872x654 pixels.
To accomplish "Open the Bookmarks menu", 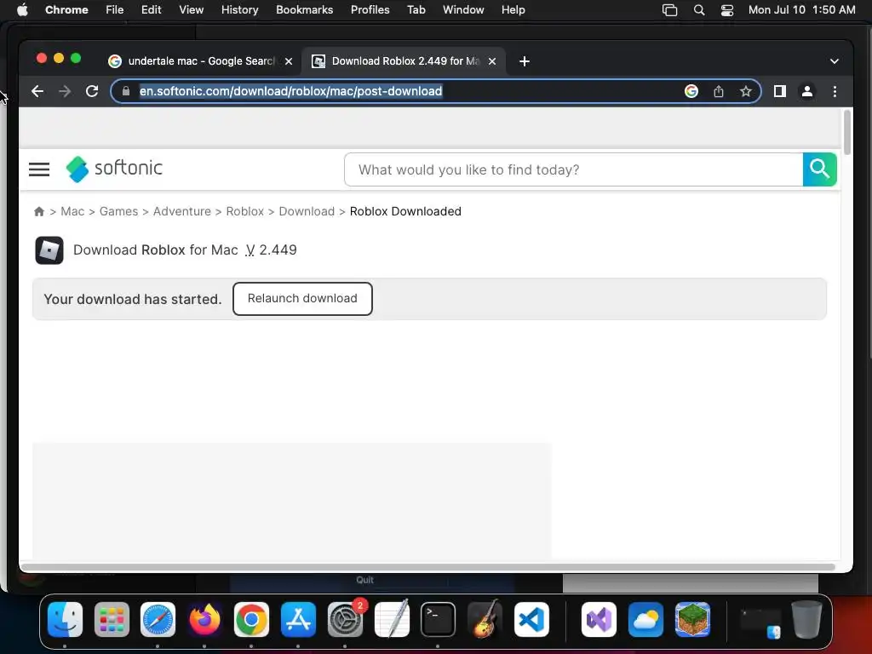I will pyautogui.click(x=304, y=10).
